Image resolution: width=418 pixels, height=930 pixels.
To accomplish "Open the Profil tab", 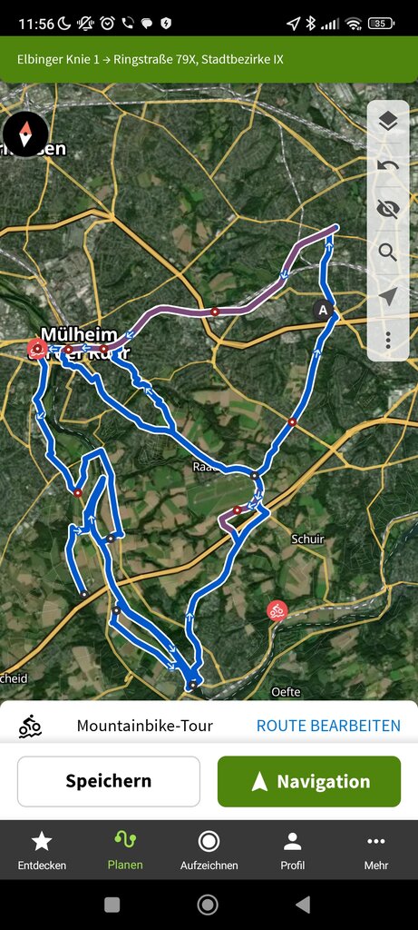I will (293, 850).
